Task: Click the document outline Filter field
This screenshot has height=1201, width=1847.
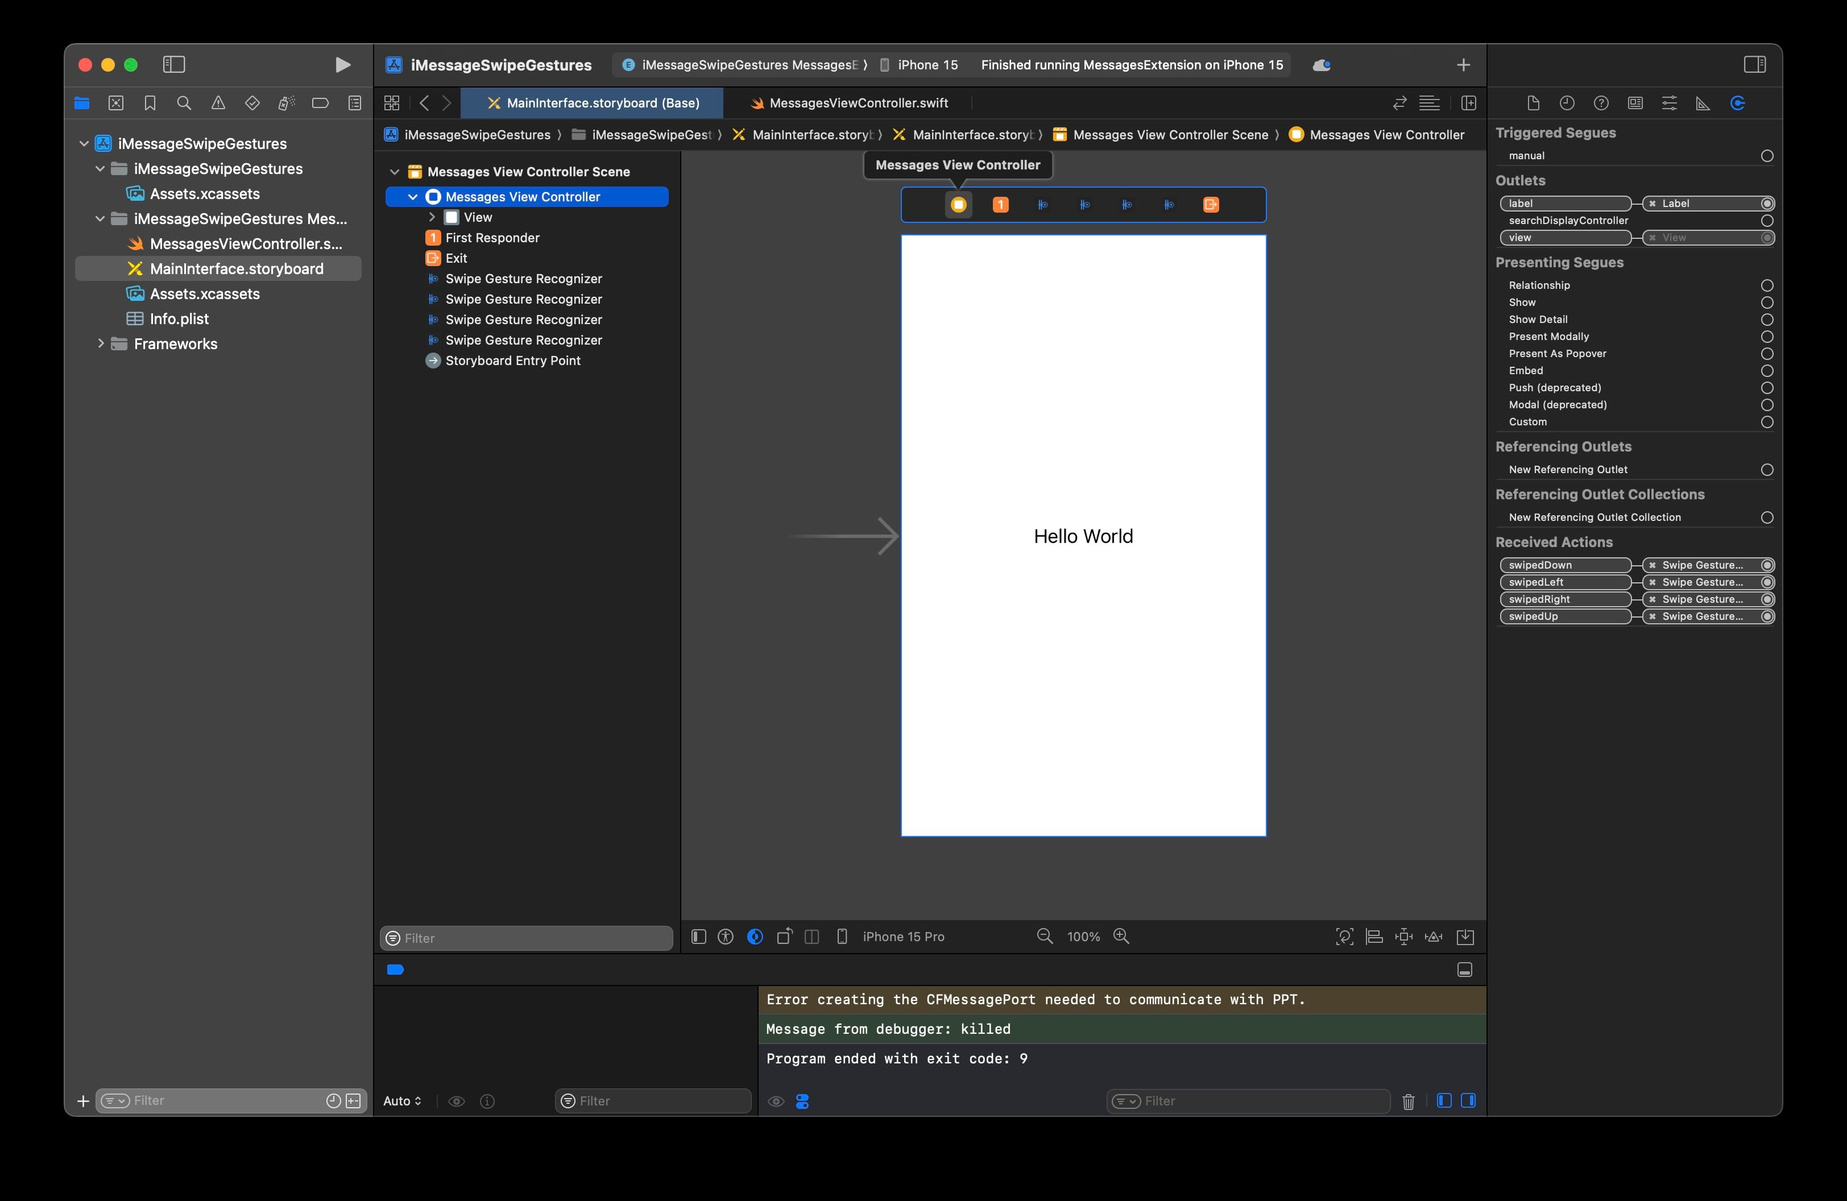Action: click(528, 938)
